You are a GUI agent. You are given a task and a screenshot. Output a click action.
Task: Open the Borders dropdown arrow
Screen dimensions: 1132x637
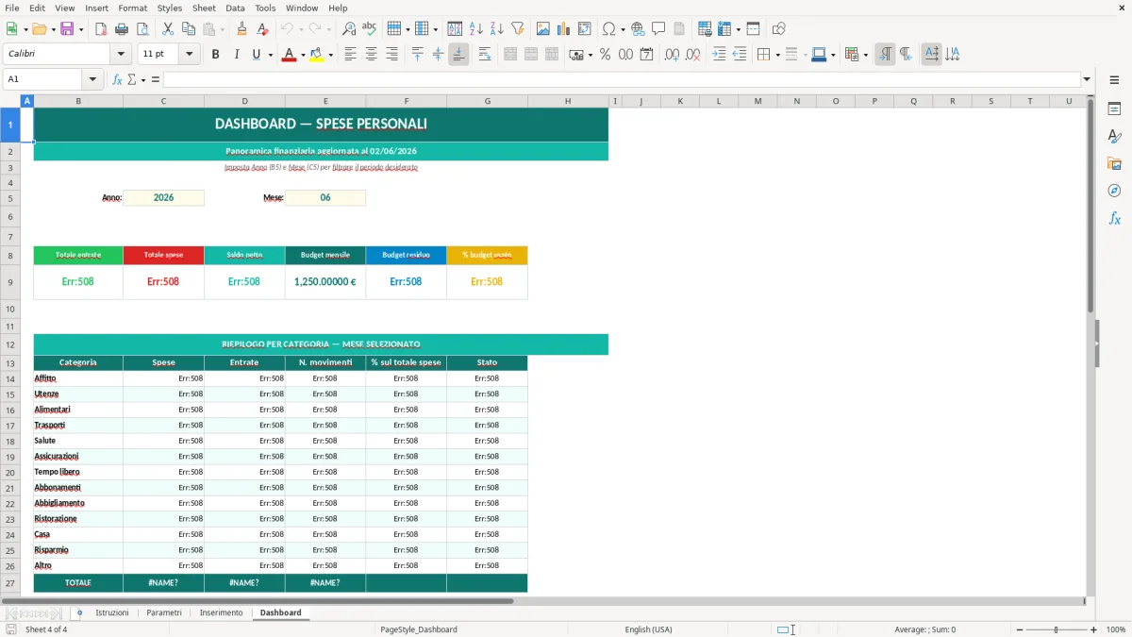coord(776,55)
